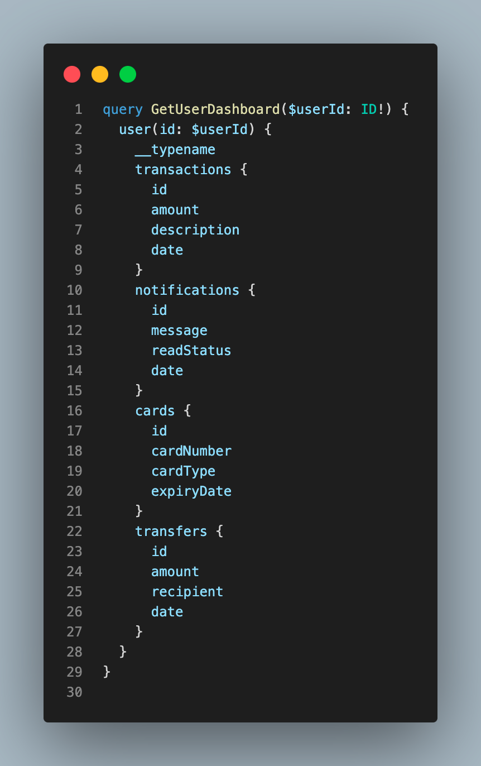Click line number 30 in gutter

click(74, 692)
